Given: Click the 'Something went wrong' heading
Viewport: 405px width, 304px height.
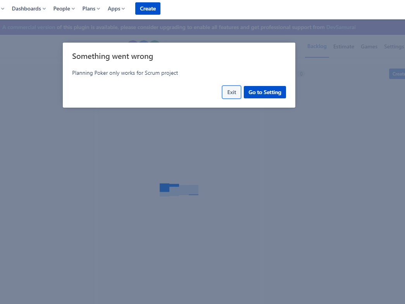Looking at the screenshot, I should (113, 56).
